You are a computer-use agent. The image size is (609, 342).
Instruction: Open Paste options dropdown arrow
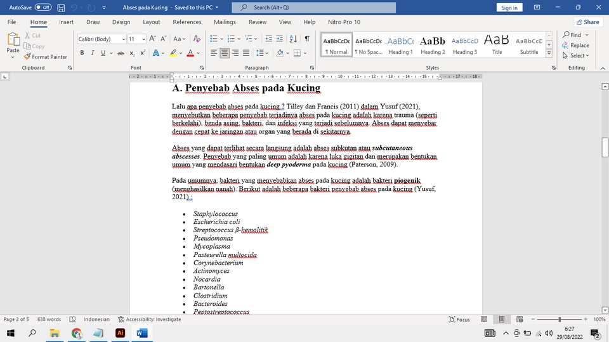(13, 57)
